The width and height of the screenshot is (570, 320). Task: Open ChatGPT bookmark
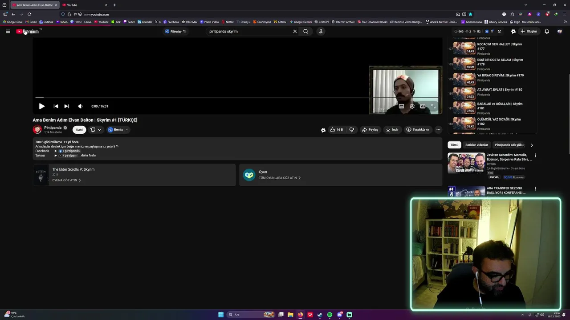click(x=322, y=22)
